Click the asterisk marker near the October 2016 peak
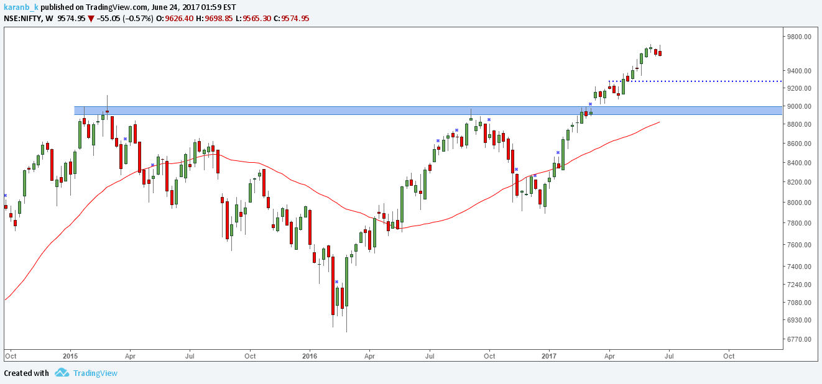The width and height of the screenshot is (822, 384). (x=489, y=119)
